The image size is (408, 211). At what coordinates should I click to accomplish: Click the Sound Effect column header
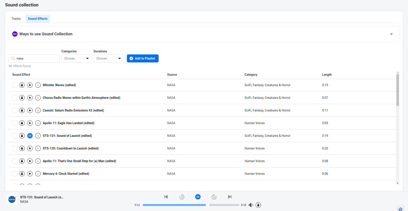click(x=21, y=75)
